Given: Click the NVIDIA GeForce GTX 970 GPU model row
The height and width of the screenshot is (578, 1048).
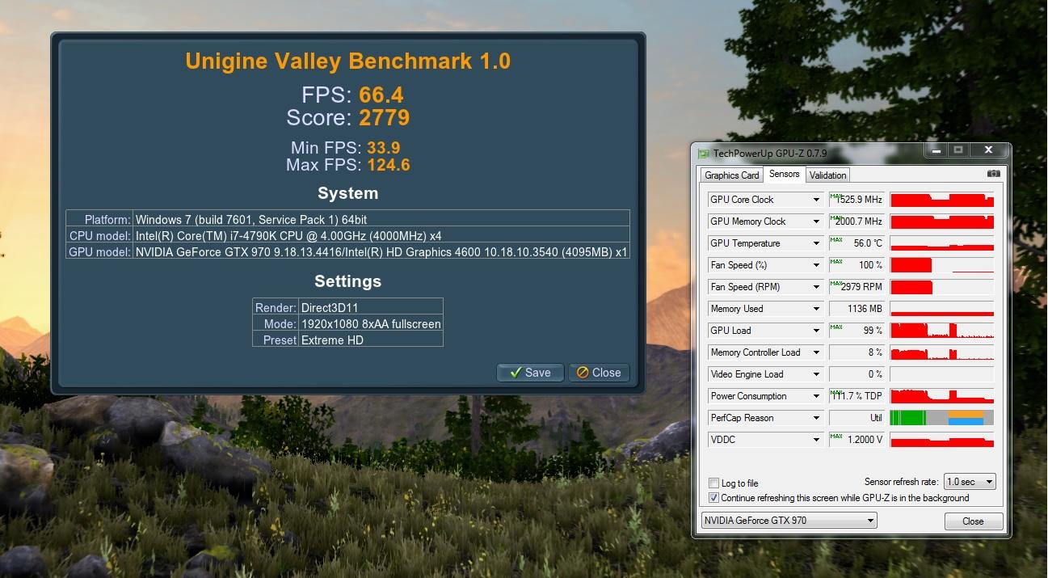Looking at the screenshot, I should [x=347, y=251].
